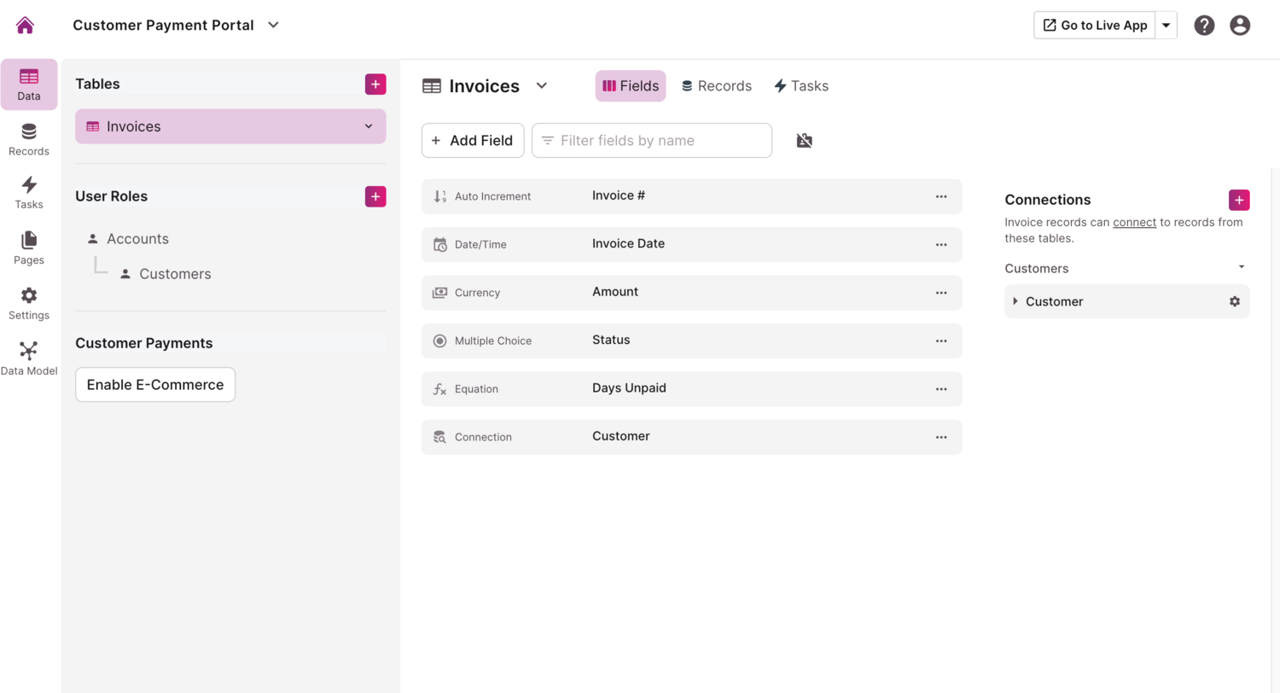The width and height of the screenshot is (1280, 693).
Task: Expand the Invoices table title dropdown
Action: [x=541, y=85]
